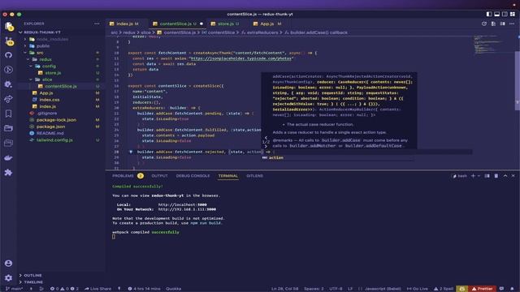Select the contentSlice.js editor tab
Image resolution: width=520 pixels, height=292 pixels.
click(175, 24)
